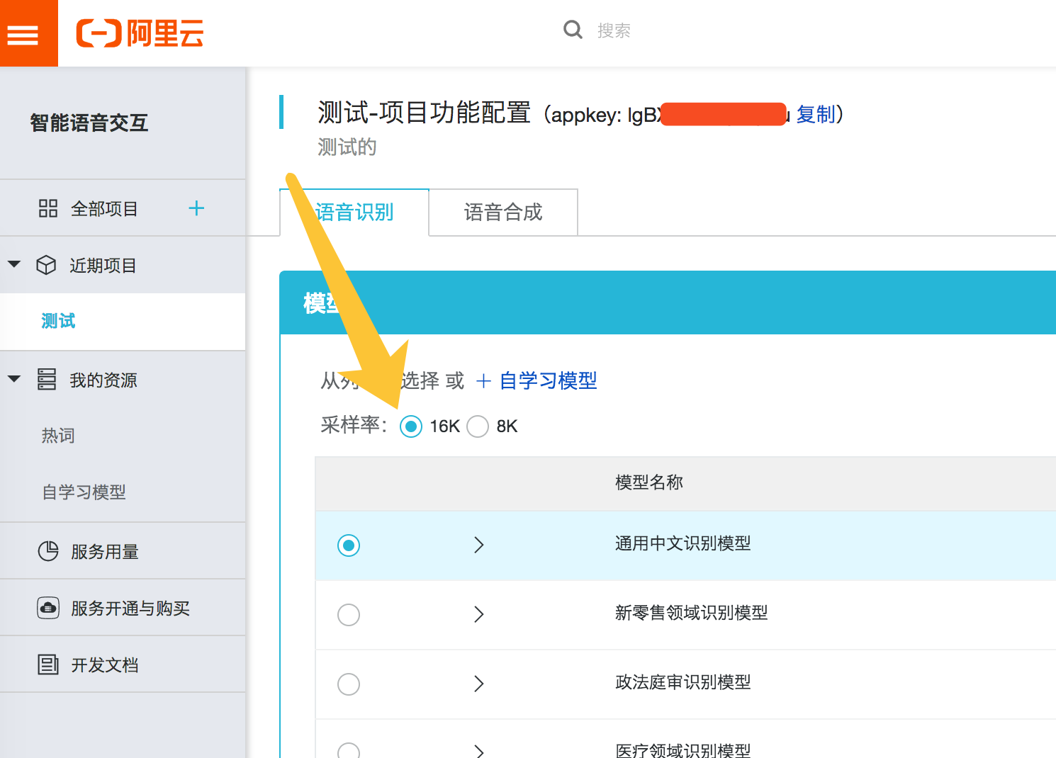Image resolution: width=1056 pixels, height=758 pixels.
Task: Click the 开发文档 document icon
Action: click(47, 664)
